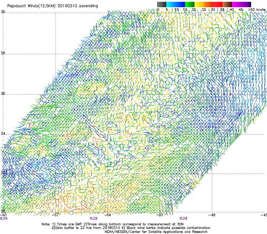
Task: Click the purple time label '6:25'
Action: (x=94, y=219)
